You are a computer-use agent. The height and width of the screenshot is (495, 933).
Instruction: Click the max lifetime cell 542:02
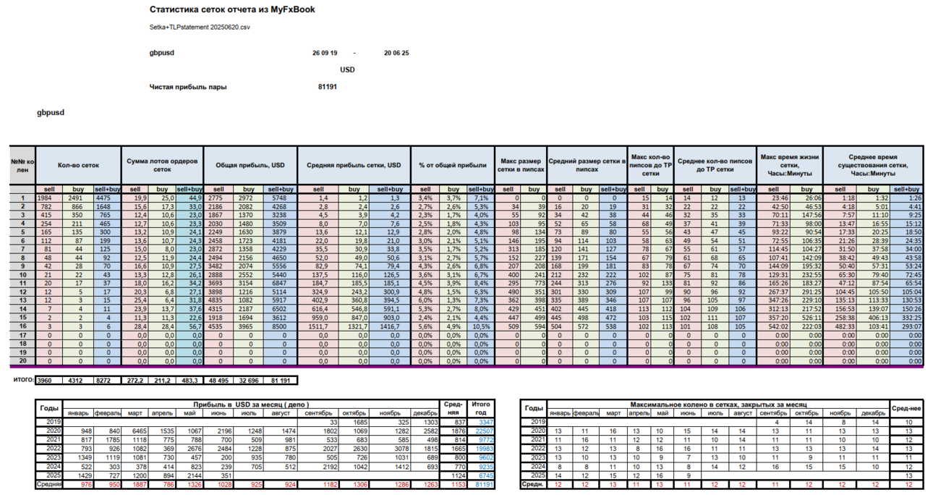[774, 326]
